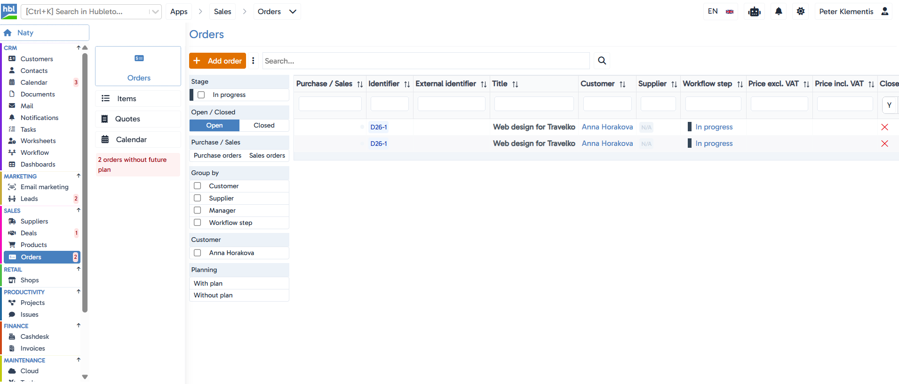Open the global search dropdown arrow
This screenshot has width=899, height=384.
click(155, 12)
